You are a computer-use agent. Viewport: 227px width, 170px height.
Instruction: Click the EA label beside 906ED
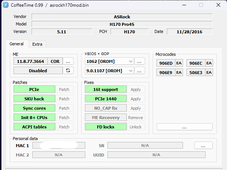coord(179,63)
